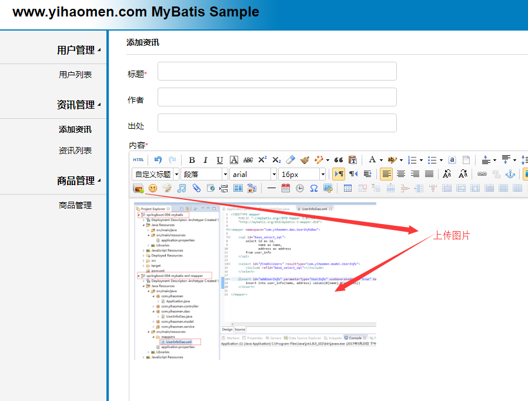The width and height of the screenshot is (528, 401).
Task: Insert a horizontal line
Action: pos(272,188)
